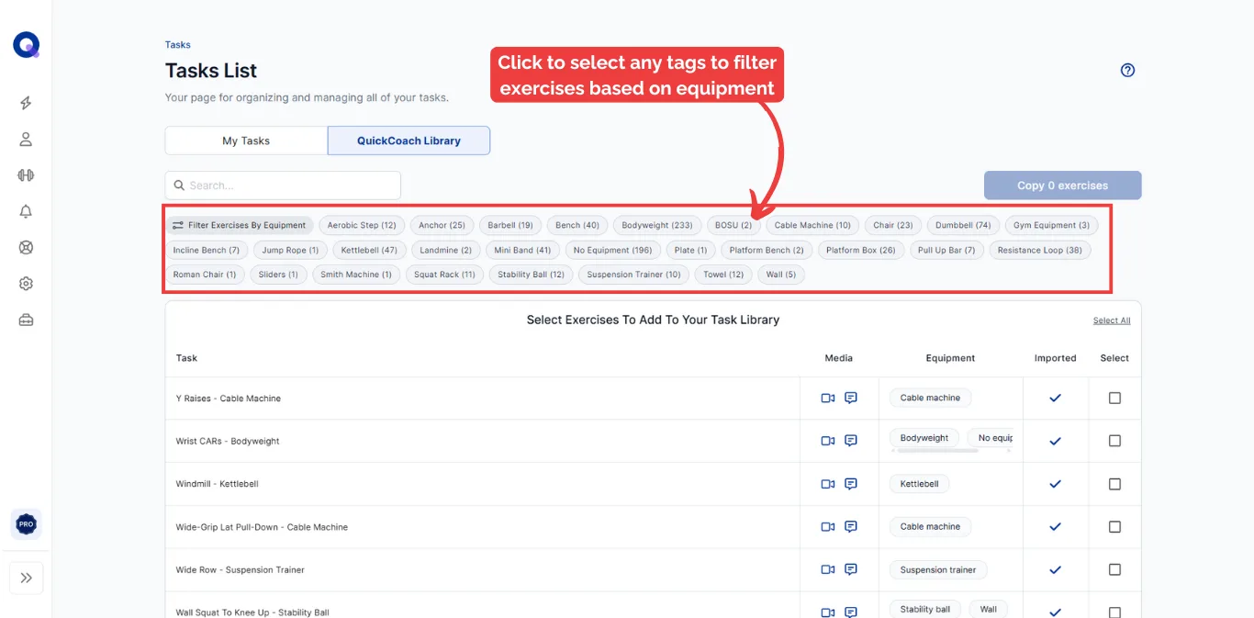Filter by Wall (5) tag

coord(780,275)
